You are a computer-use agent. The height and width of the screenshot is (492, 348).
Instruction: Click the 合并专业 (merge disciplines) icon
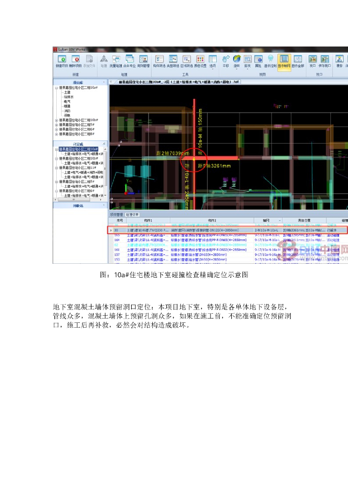(x=130, y=61)
